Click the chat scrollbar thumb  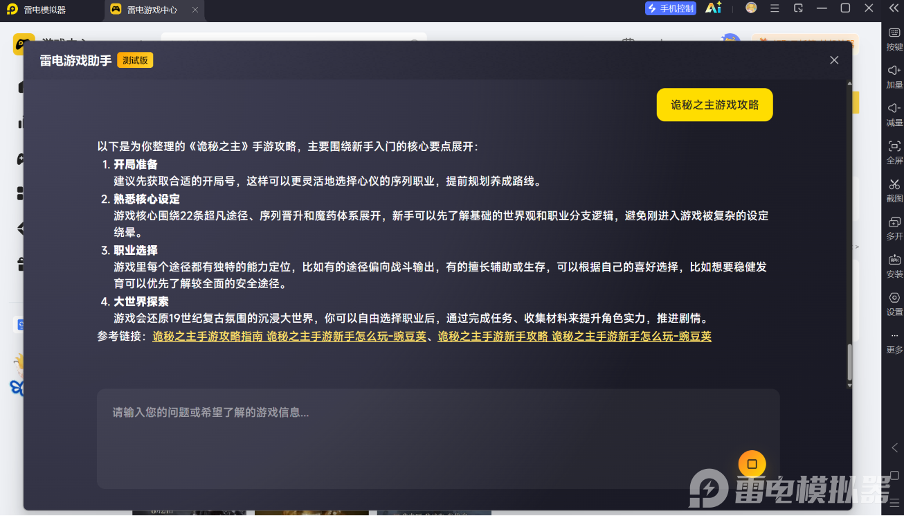point(849,362)
